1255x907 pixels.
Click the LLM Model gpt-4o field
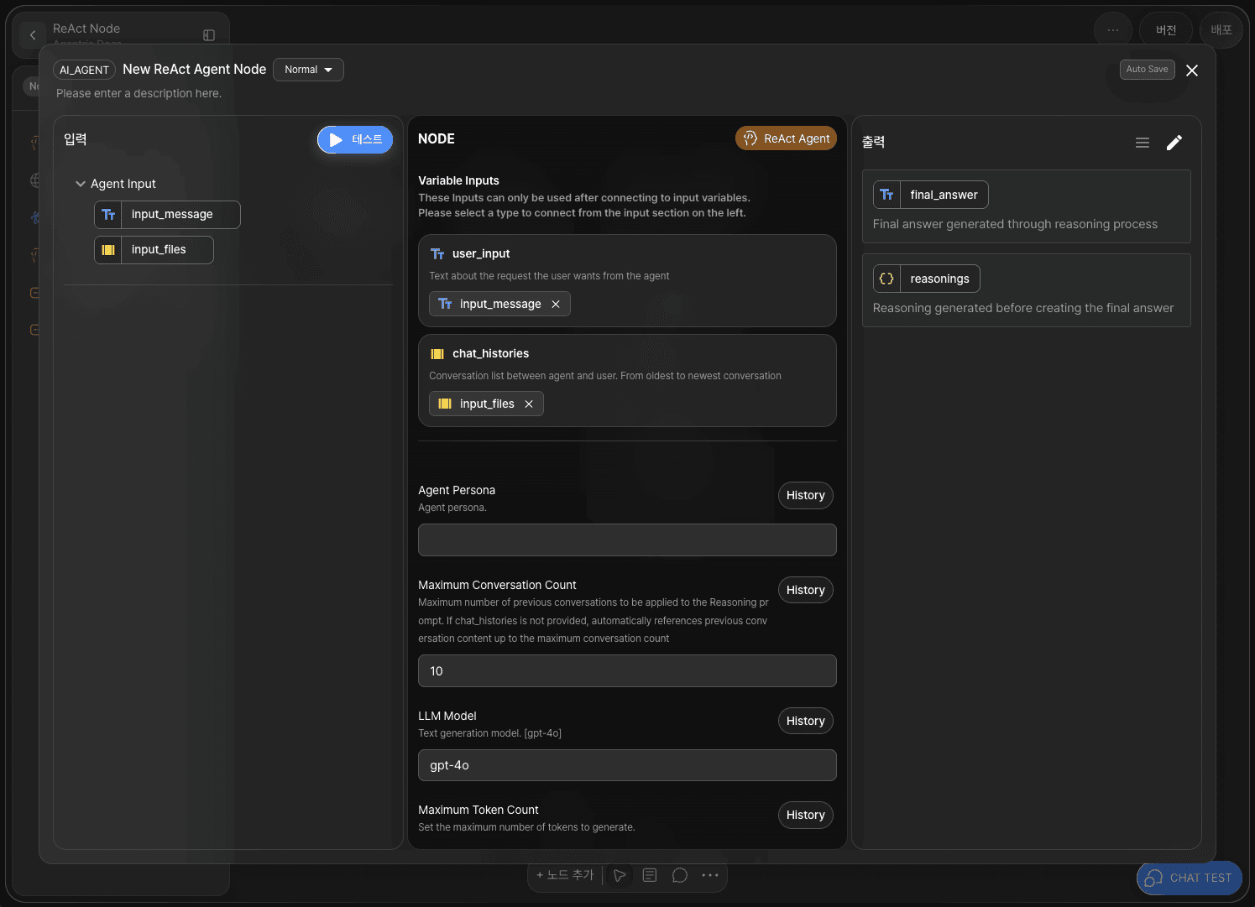pos(627,765)
